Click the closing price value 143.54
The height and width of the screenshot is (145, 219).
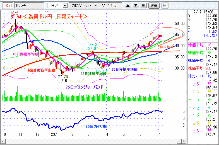[211, 28]
